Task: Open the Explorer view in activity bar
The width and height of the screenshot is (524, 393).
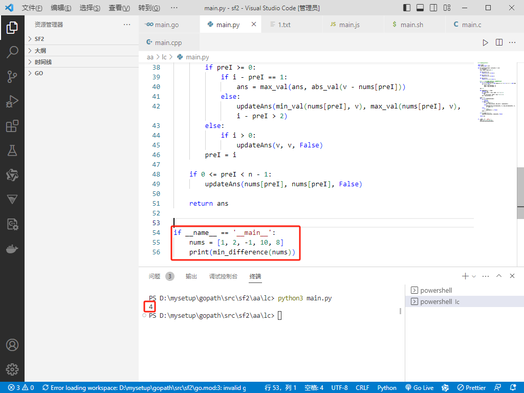Action: pos(12,28)
